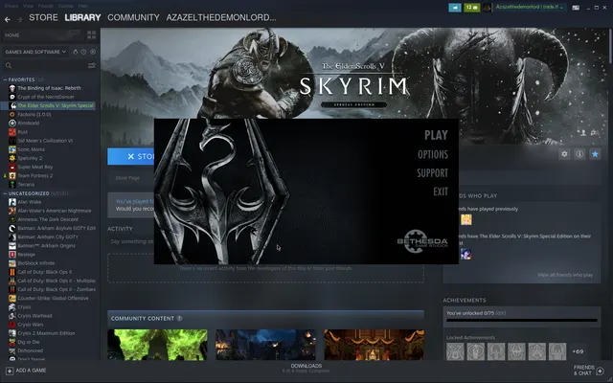Open the AZAZELTHEDEMONLORD profile tab
The image size is (613, 383).
(221, 17)
